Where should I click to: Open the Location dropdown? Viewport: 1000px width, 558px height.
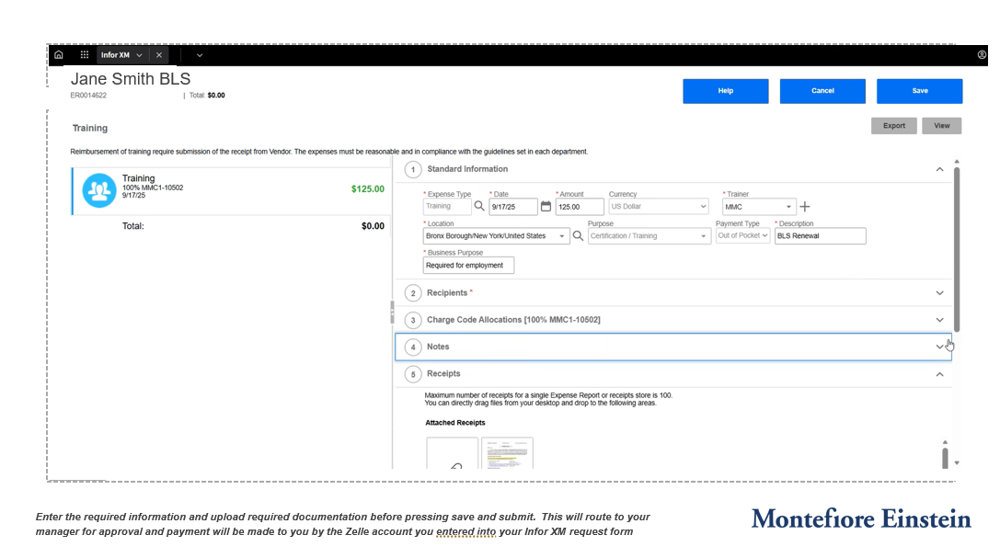click(496, 235)
